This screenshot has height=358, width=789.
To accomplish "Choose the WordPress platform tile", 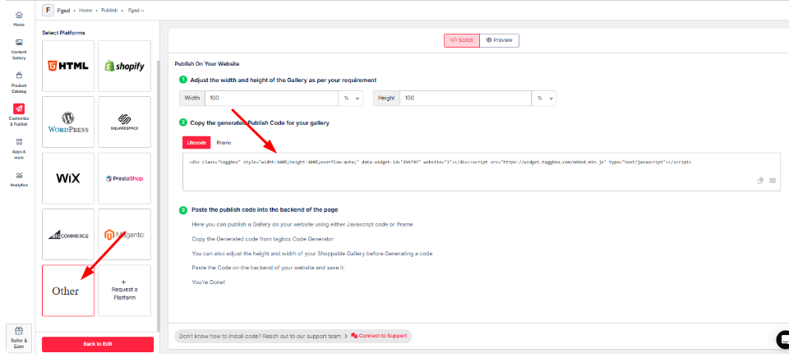I will tap(68, 122).
